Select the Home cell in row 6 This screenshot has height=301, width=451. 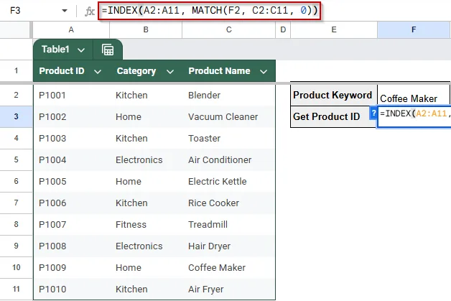click(x=146, y=181)
